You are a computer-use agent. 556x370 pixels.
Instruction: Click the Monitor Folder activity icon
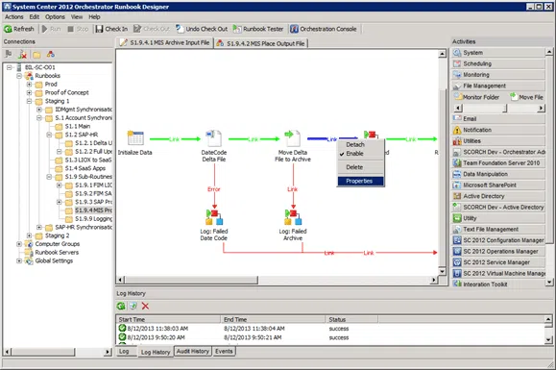click(x=458, y=97)
